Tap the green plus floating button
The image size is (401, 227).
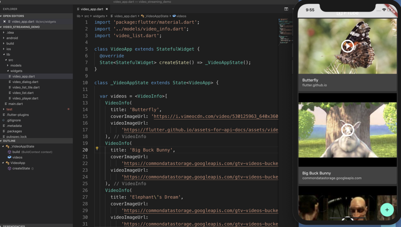coord(387,209)
